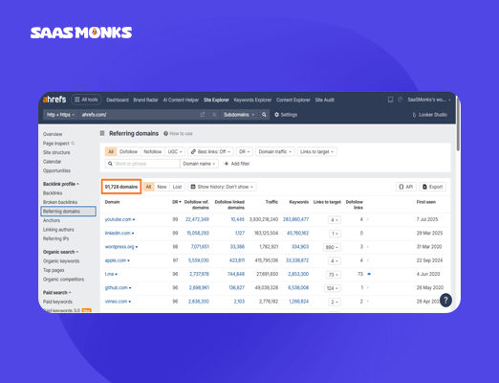499x383 pixels.
Task: Open AI Content Helper
Action: 181,100
